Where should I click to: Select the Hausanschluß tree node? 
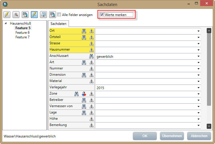tap(20, 23)
